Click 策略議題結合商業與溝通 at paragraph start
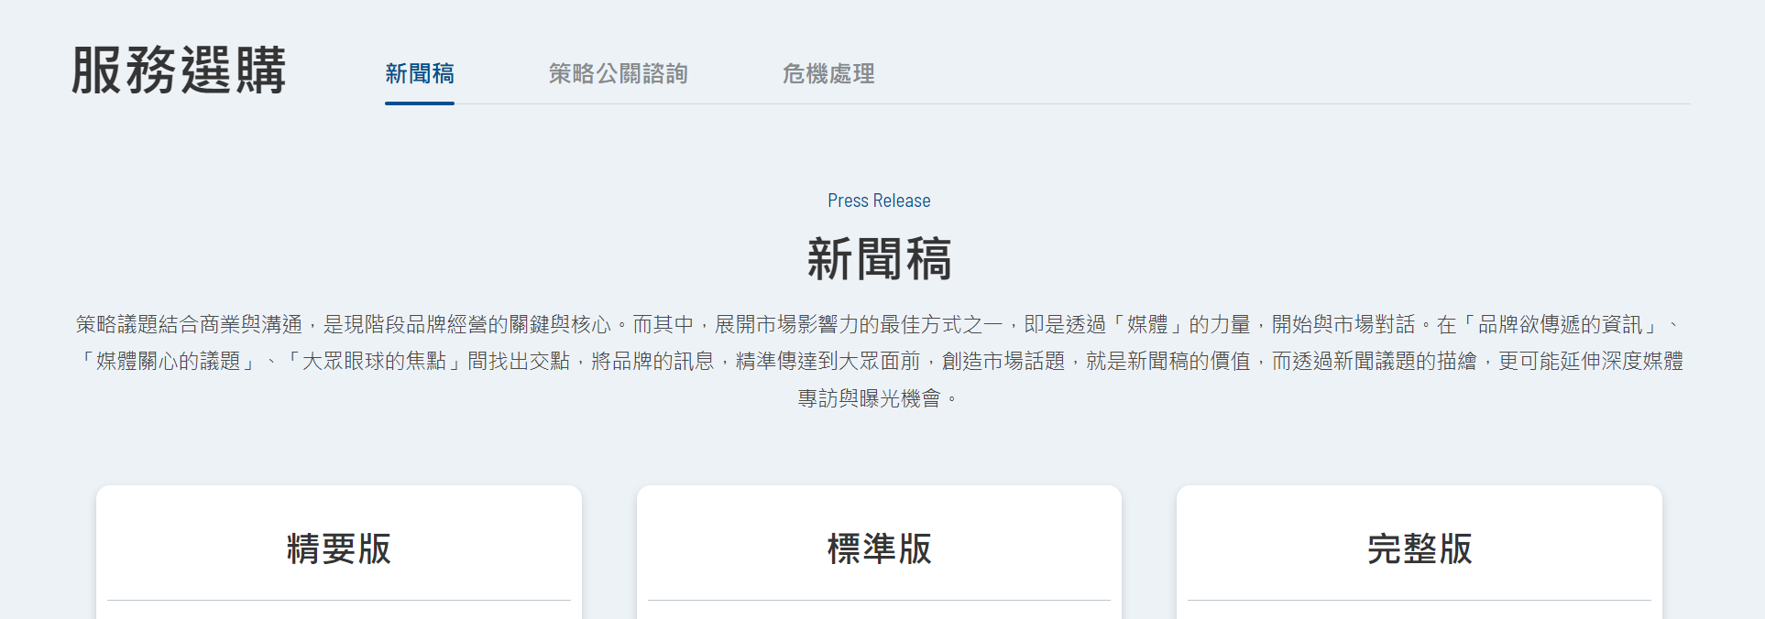This screenshot has height=619, width=1765. coord(189,325)
